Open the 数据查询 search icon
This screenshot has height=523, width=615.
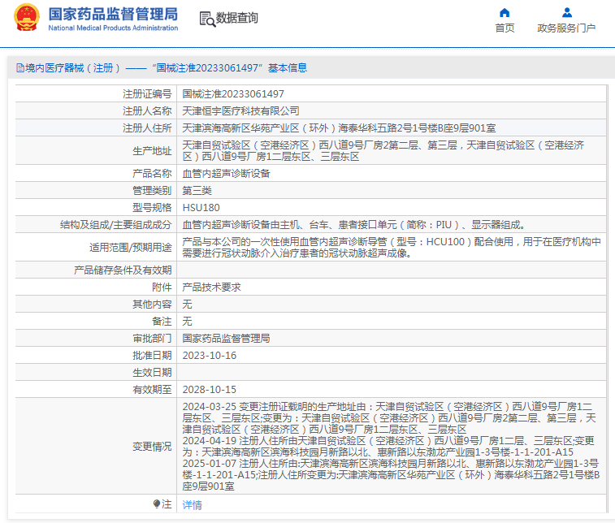tap(207, 19)
